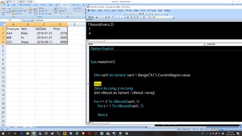Select cell containing Bible
The width and height of the screenshot is (242, 136).
pos(28,33)
